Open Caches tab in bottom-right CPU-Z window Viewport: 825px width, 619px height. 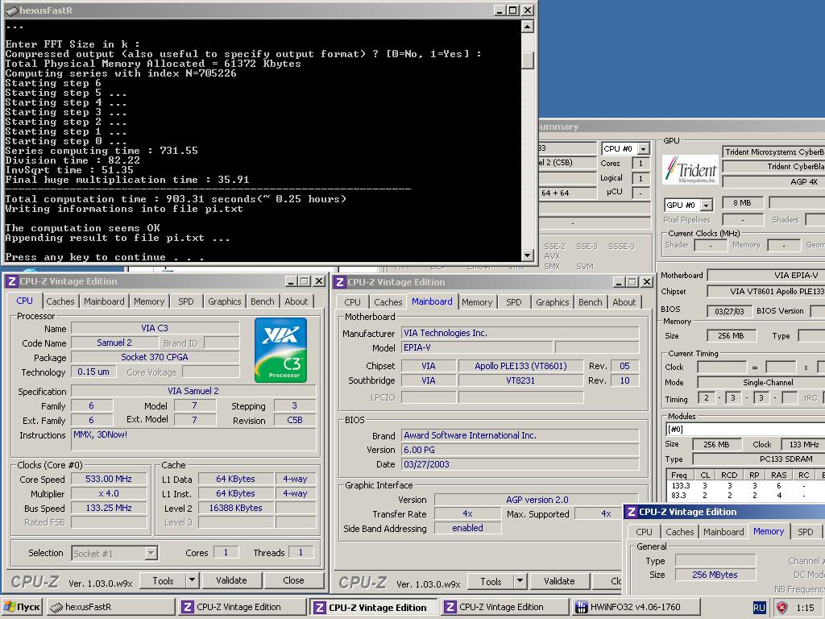(680, 532)
